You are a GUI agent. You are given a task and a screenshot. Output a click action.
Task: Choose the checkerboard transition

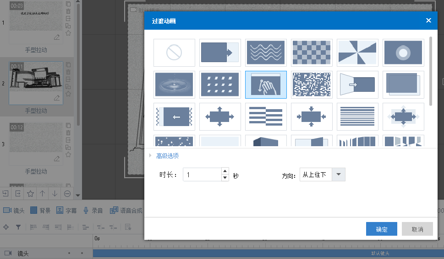point(312,53)
